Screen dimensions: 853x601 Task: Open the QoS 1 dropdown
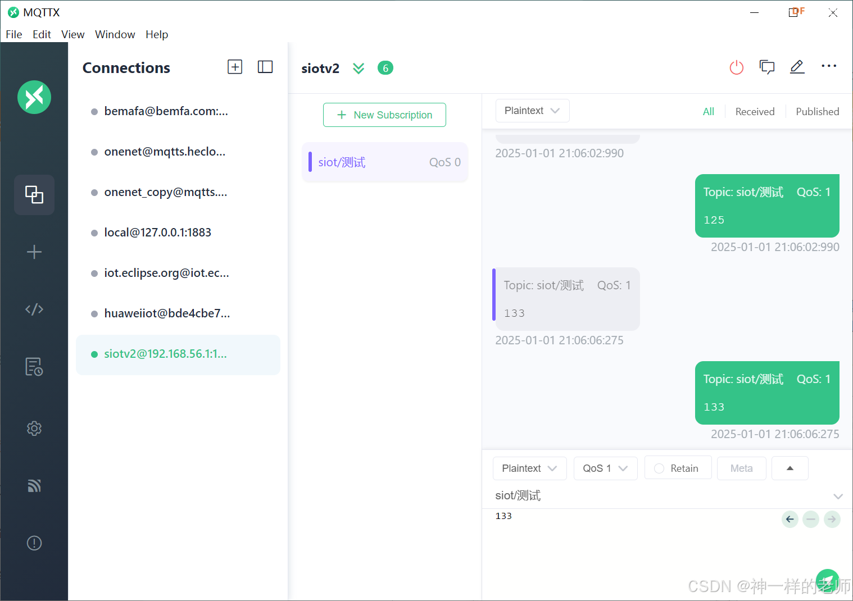606,468
